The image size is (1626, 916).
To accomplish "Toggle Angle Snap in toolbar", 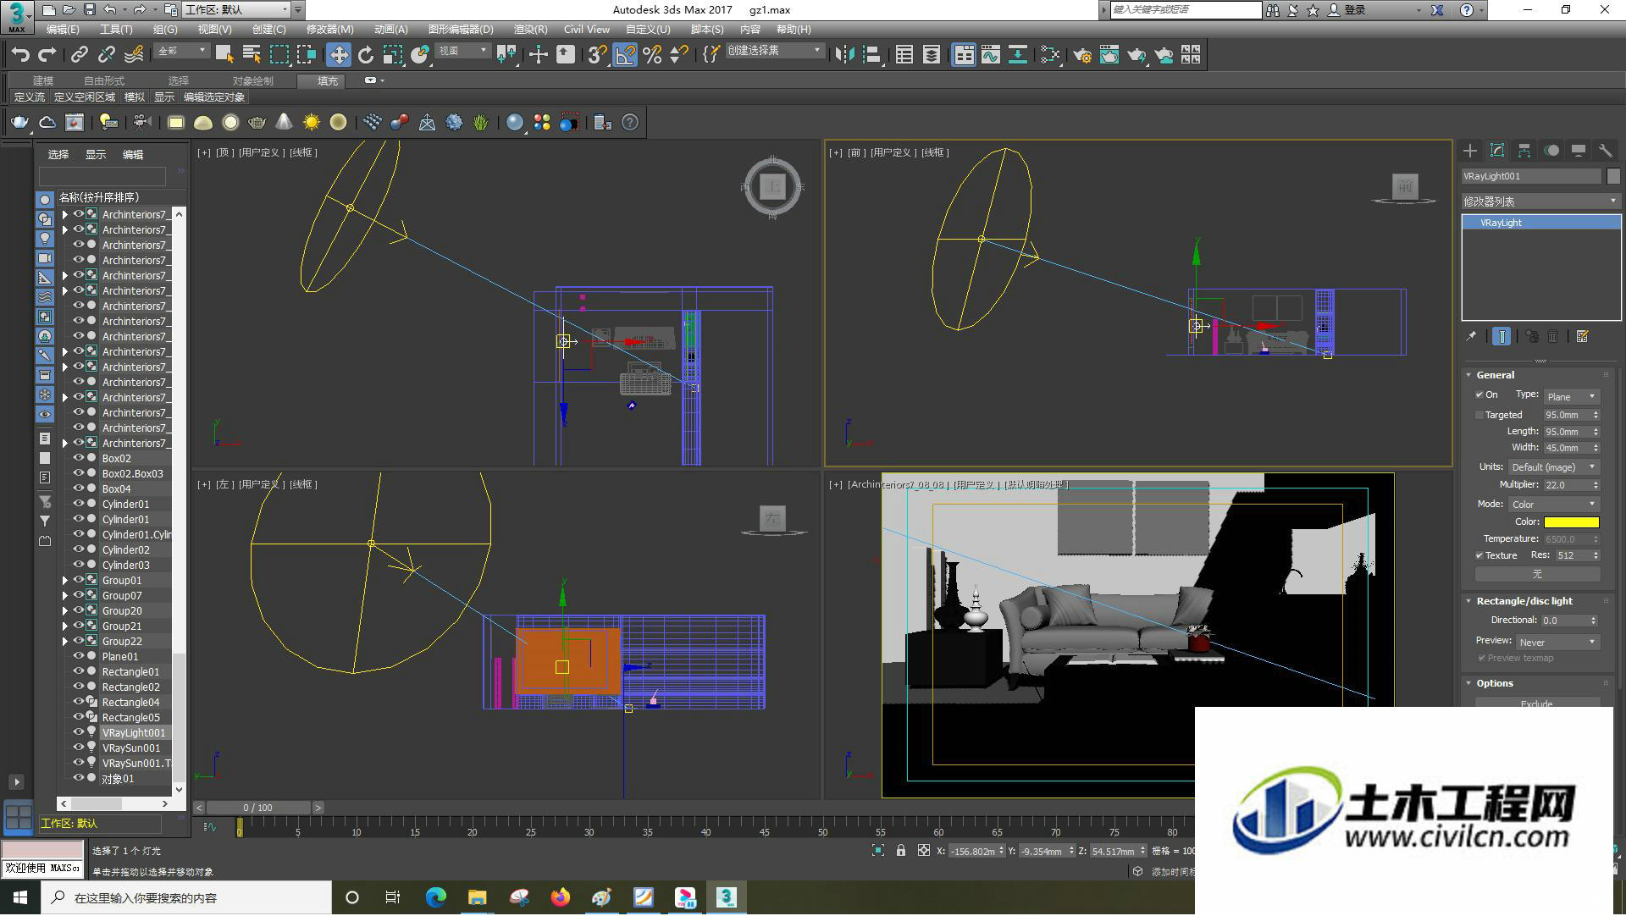I will [x=625, y=55].
